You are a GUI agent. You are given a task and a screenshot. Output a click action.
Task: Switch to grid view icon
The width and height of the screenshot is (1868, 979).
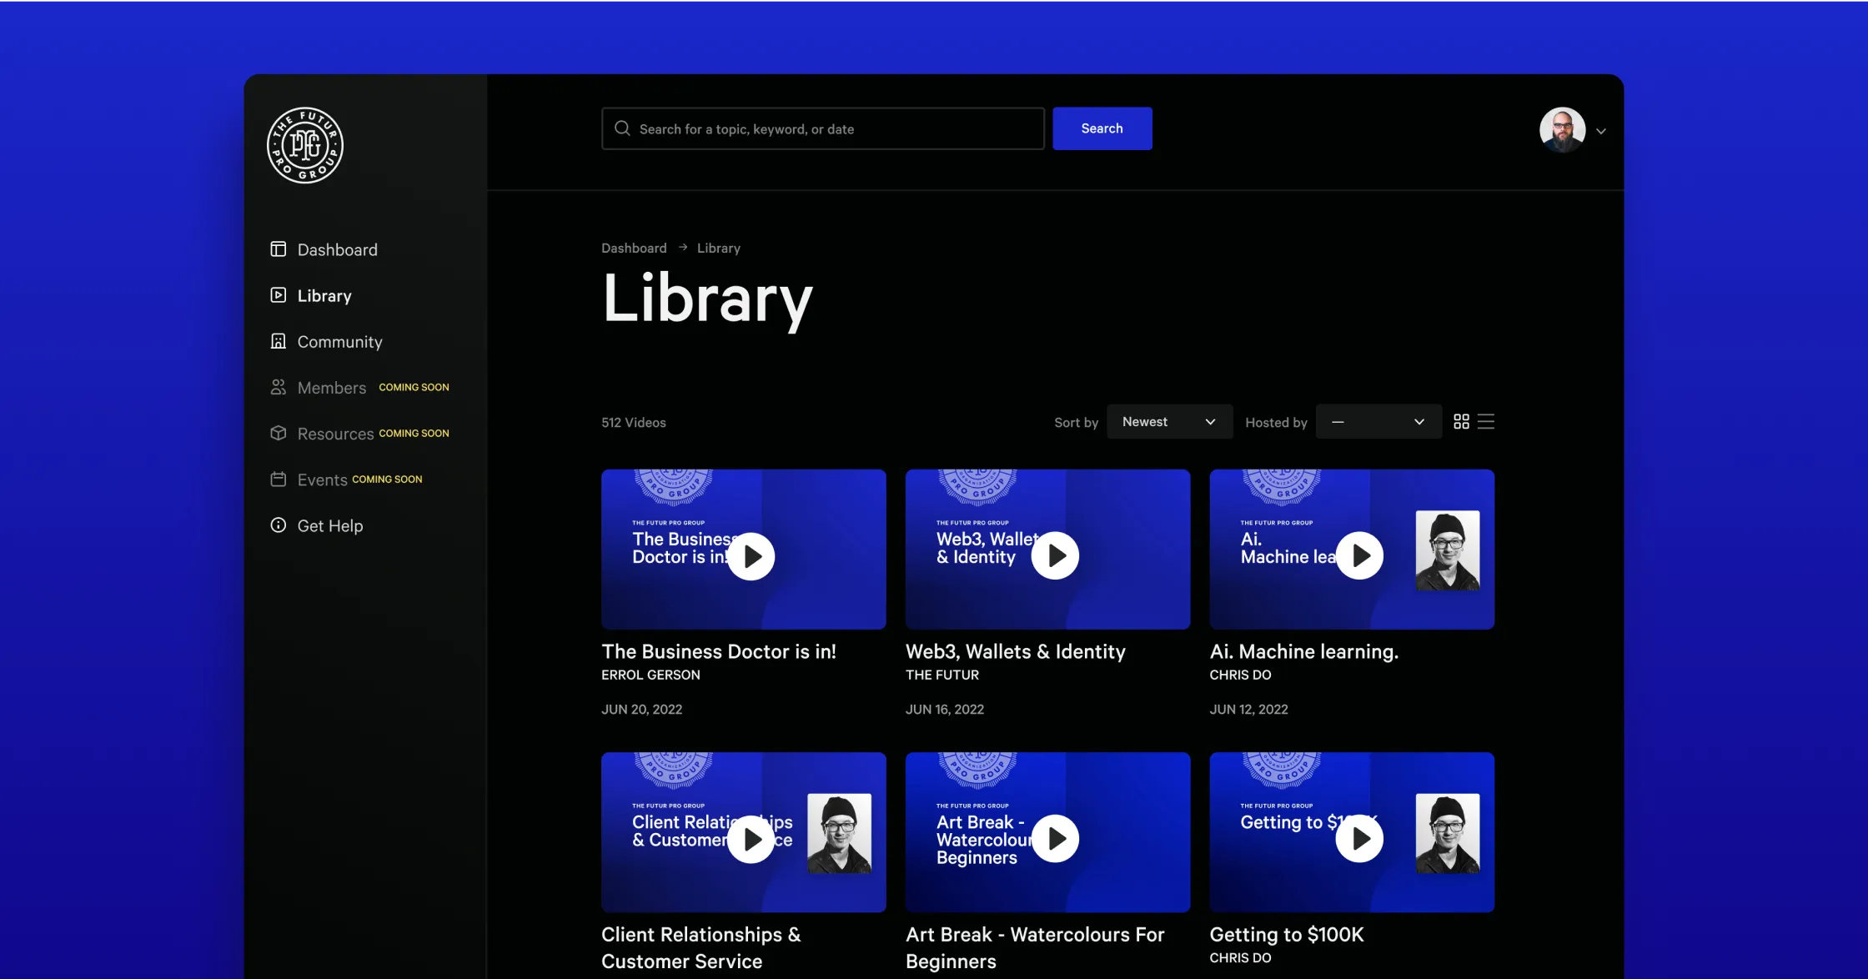[x=1461, y=422]
